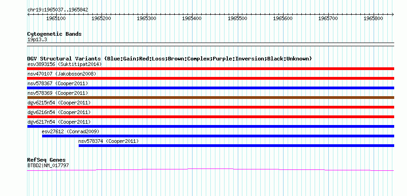The image size is (407, 196).
Task: Click the red nsv470107 variant bar
Action: [210, 78]
